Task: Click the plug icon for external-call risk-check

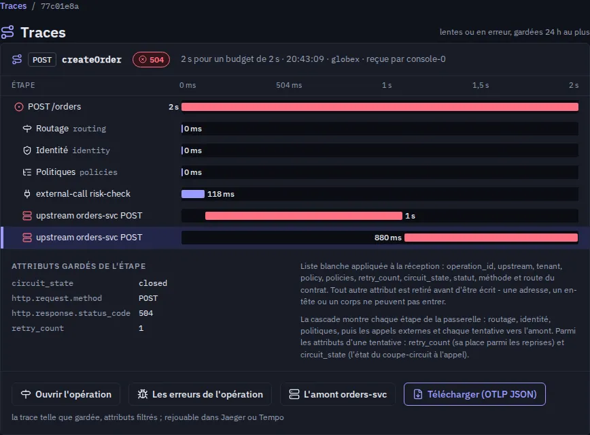Action: (x=27, y=194)
